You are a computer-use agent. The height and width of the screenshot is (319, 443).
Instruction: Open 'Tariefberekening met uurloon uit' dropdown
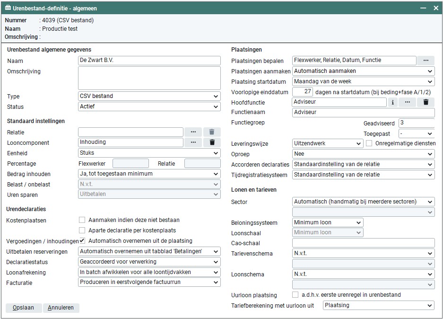[379, 305]
